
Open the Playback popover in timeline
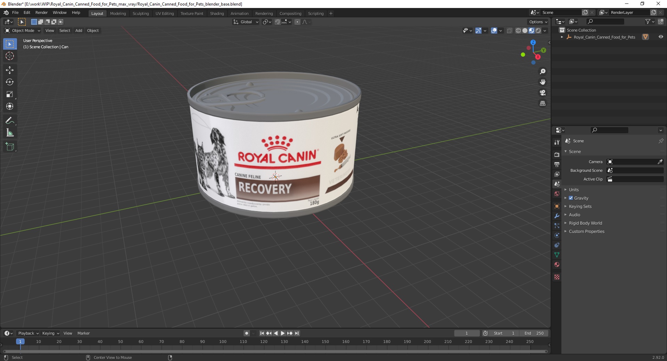tap(28, 333)
